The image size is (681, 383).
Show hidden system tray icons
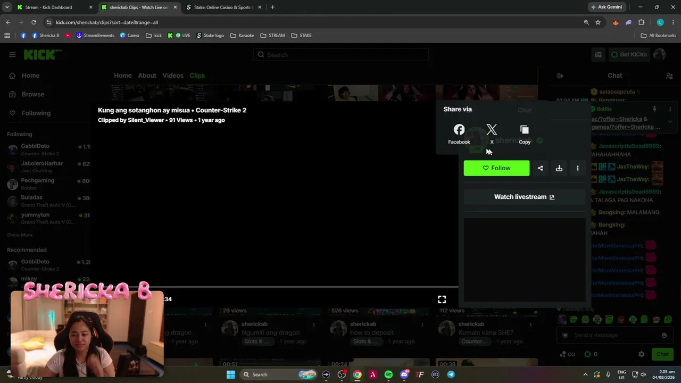click(585, 374)
